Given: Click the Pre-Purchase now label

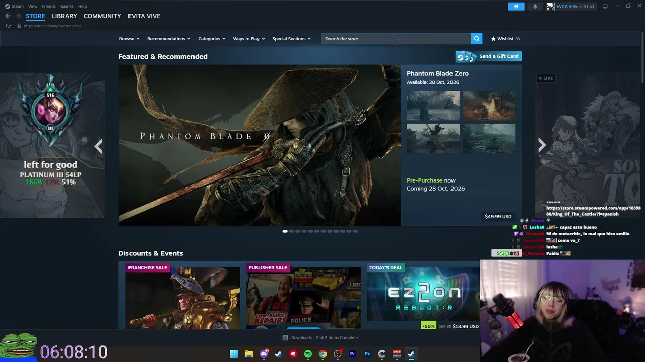Looking at the screenshot, I should tap(431, 180).
